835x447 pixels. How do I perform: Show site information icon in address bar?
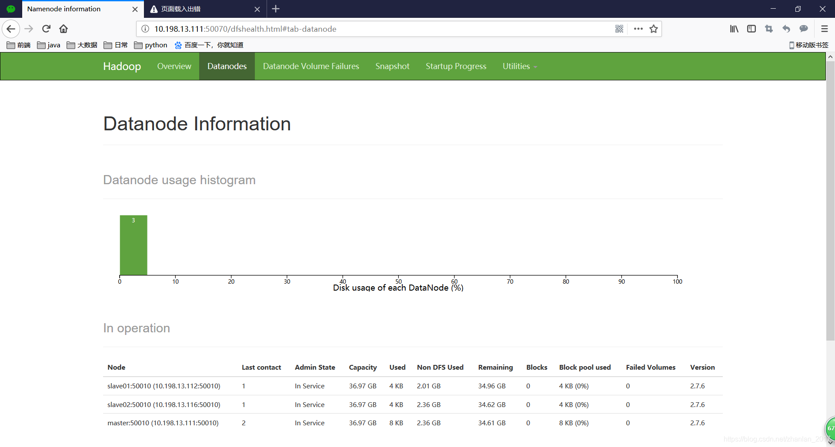[145, 29]
